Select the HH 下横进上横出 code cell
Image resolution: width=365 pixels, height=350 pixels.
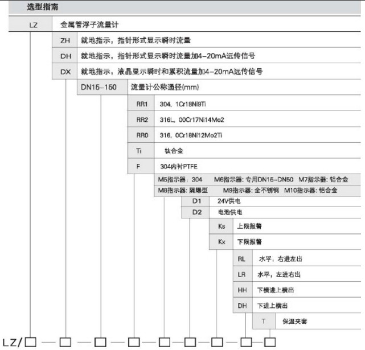coord(241,290)
